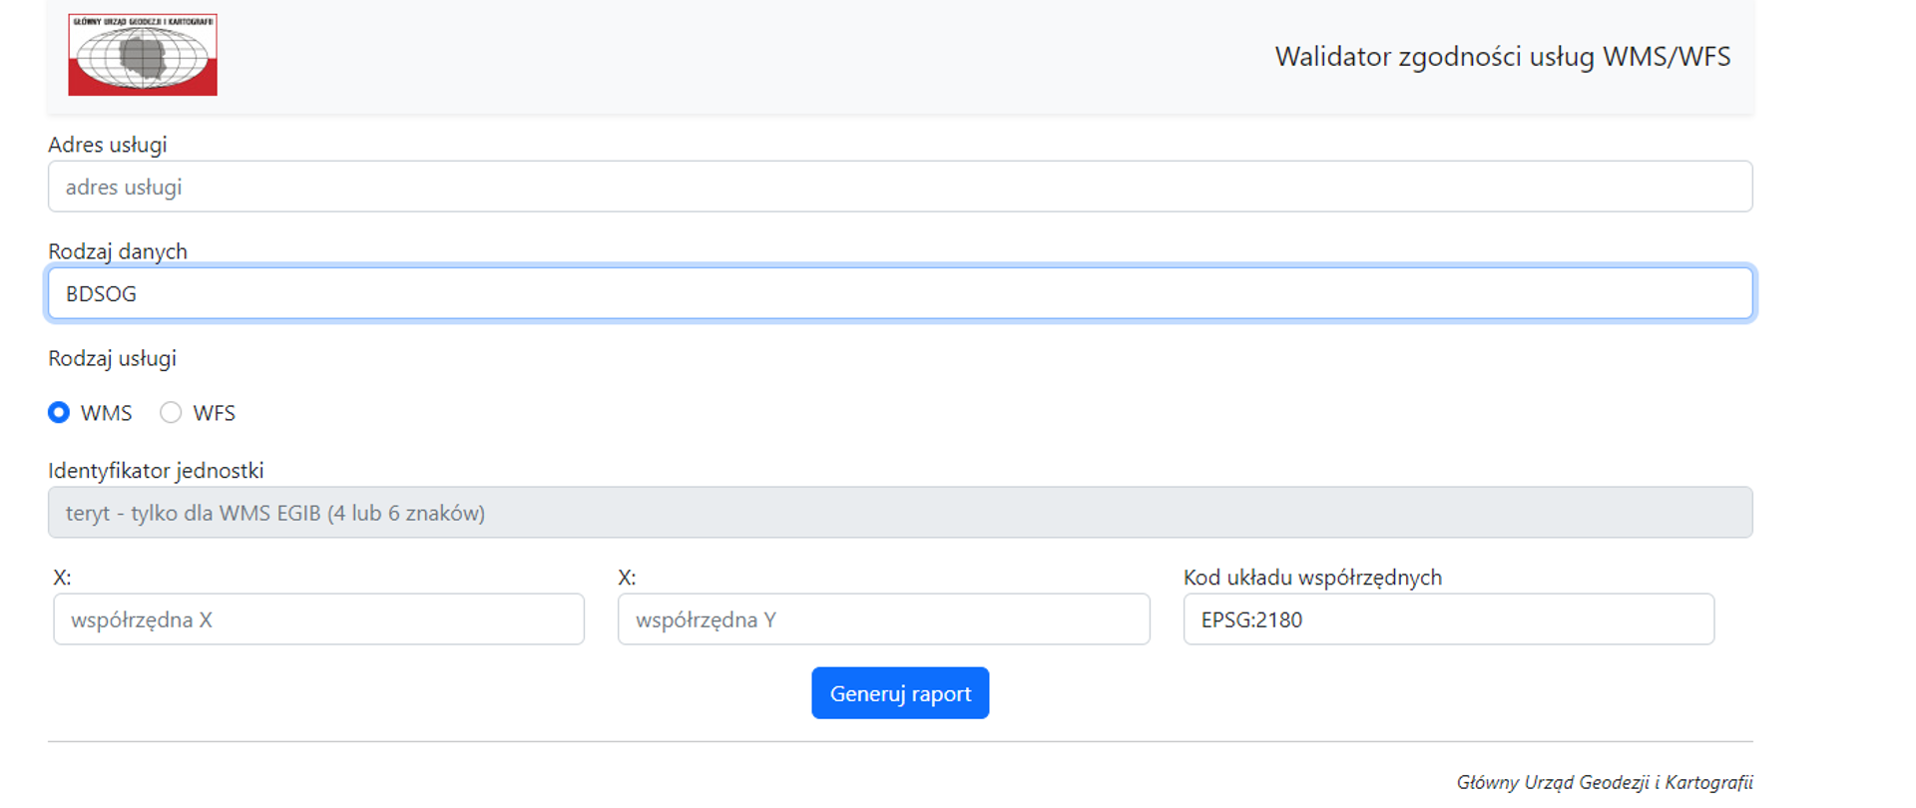Click the Główny Urząd Geodezji i Kartografii footer text
The height and width of the screenshot is (808, 1916).
tap(1604, 782)
